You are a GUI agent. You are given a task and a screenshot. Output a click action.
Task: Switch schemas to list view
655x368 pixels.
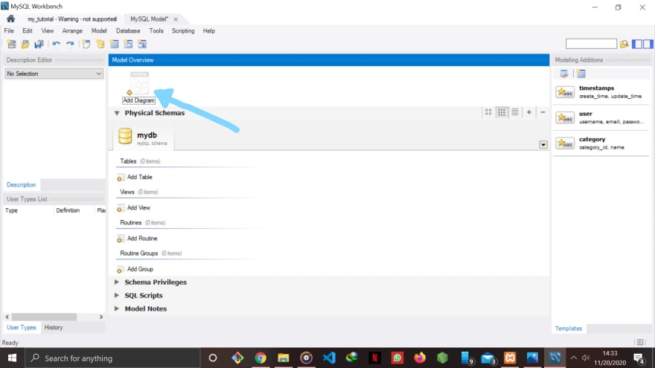515,112
